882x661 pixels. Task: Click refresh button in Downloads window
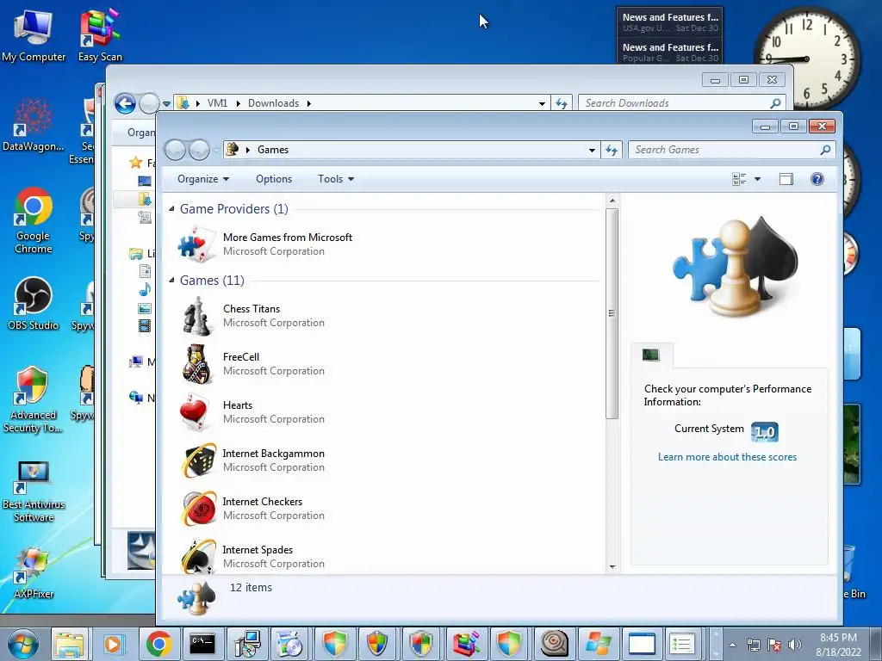[562, 103]
